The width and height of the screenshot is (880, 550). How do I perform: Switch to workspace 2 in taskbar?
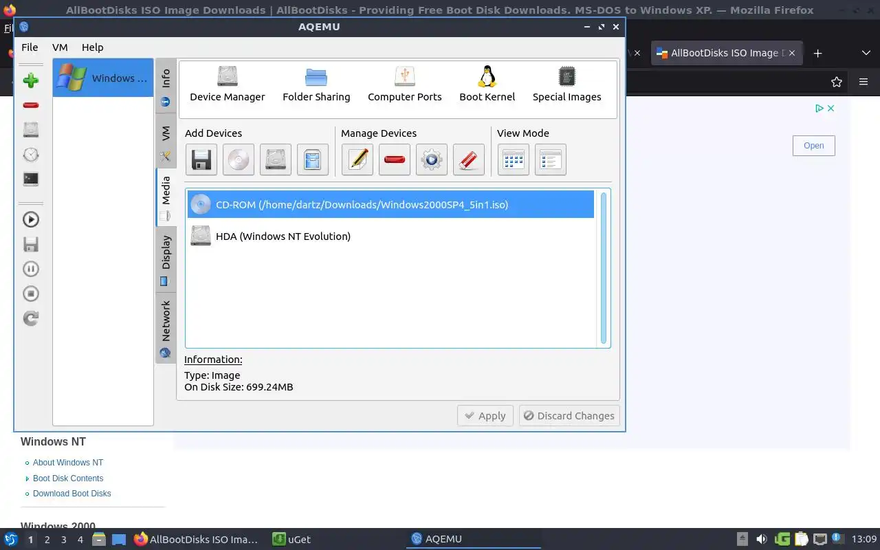point(47,540)
